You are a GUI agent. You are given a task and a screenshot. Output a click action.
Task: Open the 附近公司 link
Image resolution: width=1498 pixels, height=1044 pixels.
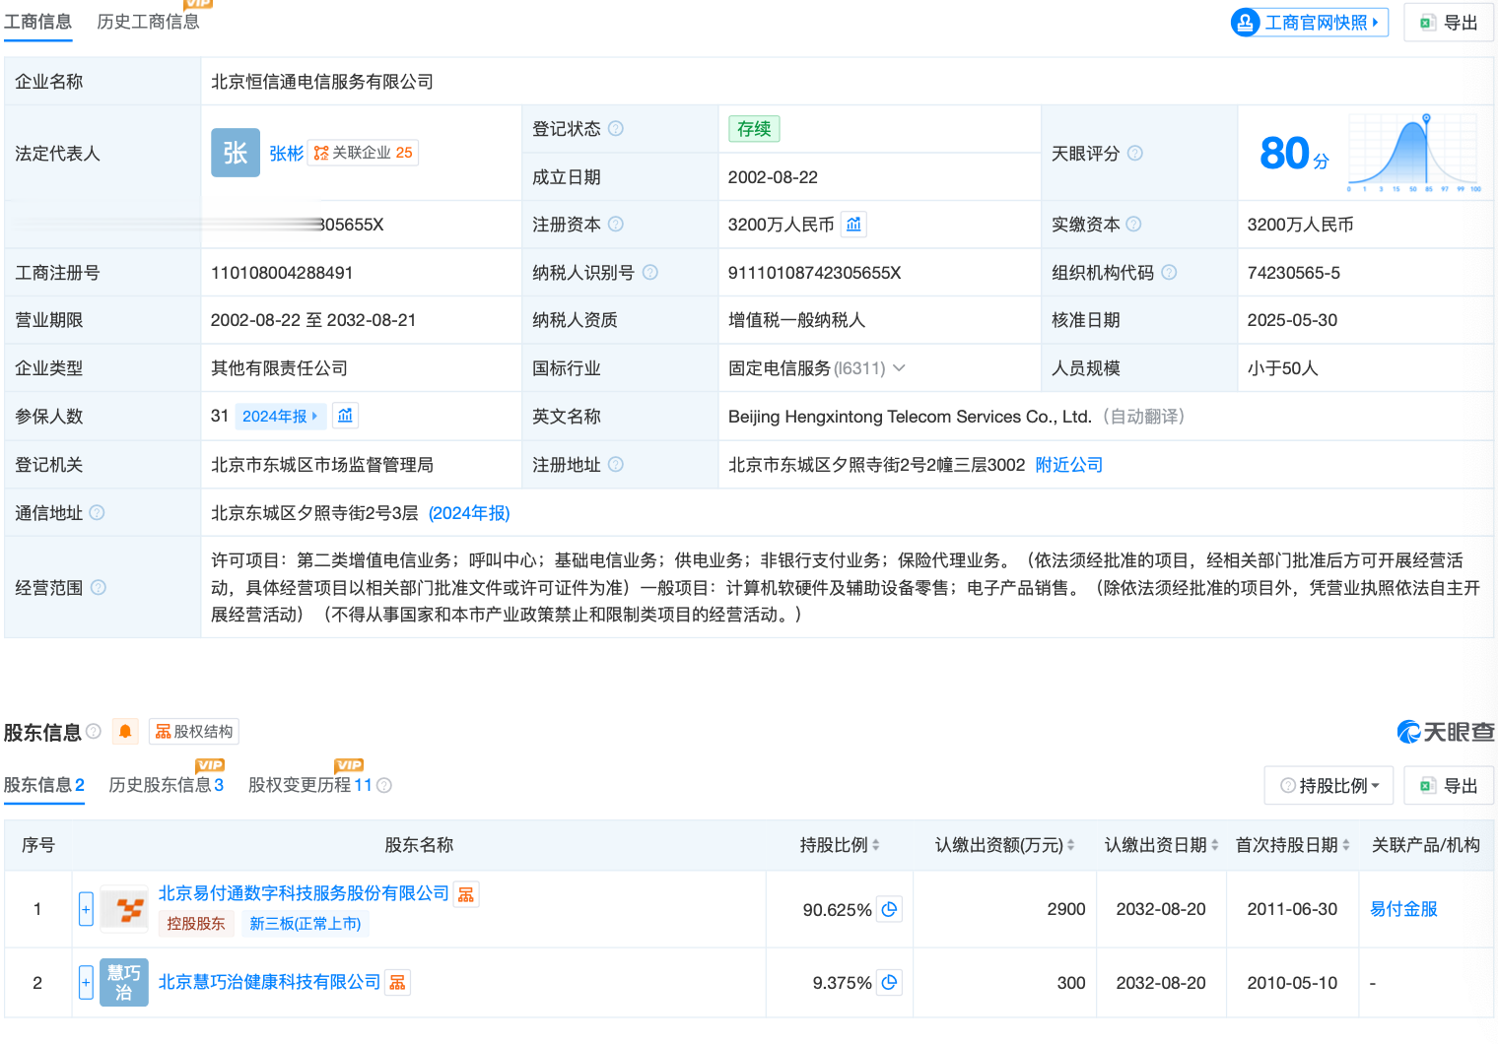pyautogui.click(x=1068, y=465)
